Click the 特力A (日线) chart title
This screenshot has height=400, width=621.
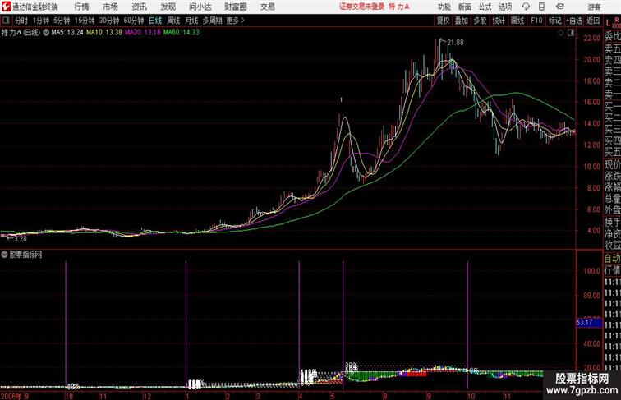pyautogui.click(x=21, y=33)
